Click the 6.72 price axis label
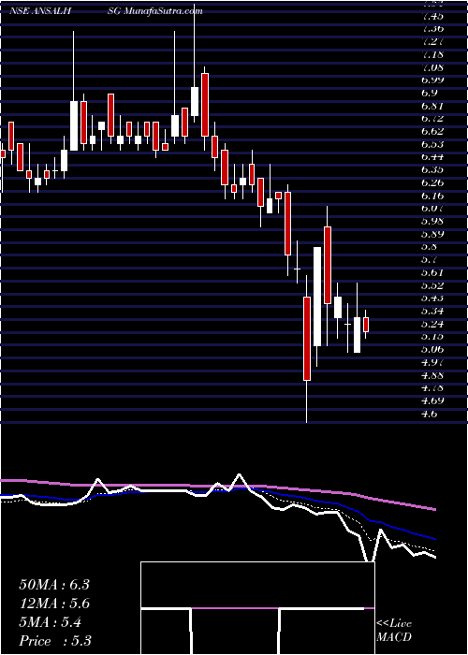This screenshot has height=655, width=468. tap(432, 119)
